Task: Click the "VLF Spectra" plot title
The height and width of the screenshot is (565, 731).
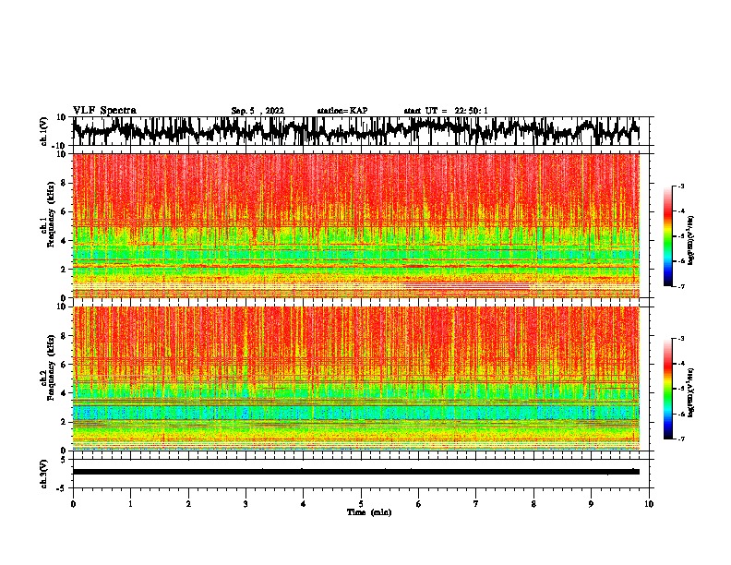Action: pos(104,111)
